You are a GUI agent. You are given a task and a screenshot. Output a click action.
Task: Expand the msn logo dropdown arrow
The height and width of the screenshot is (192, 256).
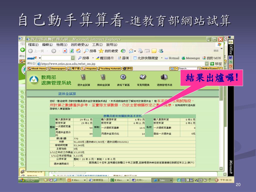(40, 58)
